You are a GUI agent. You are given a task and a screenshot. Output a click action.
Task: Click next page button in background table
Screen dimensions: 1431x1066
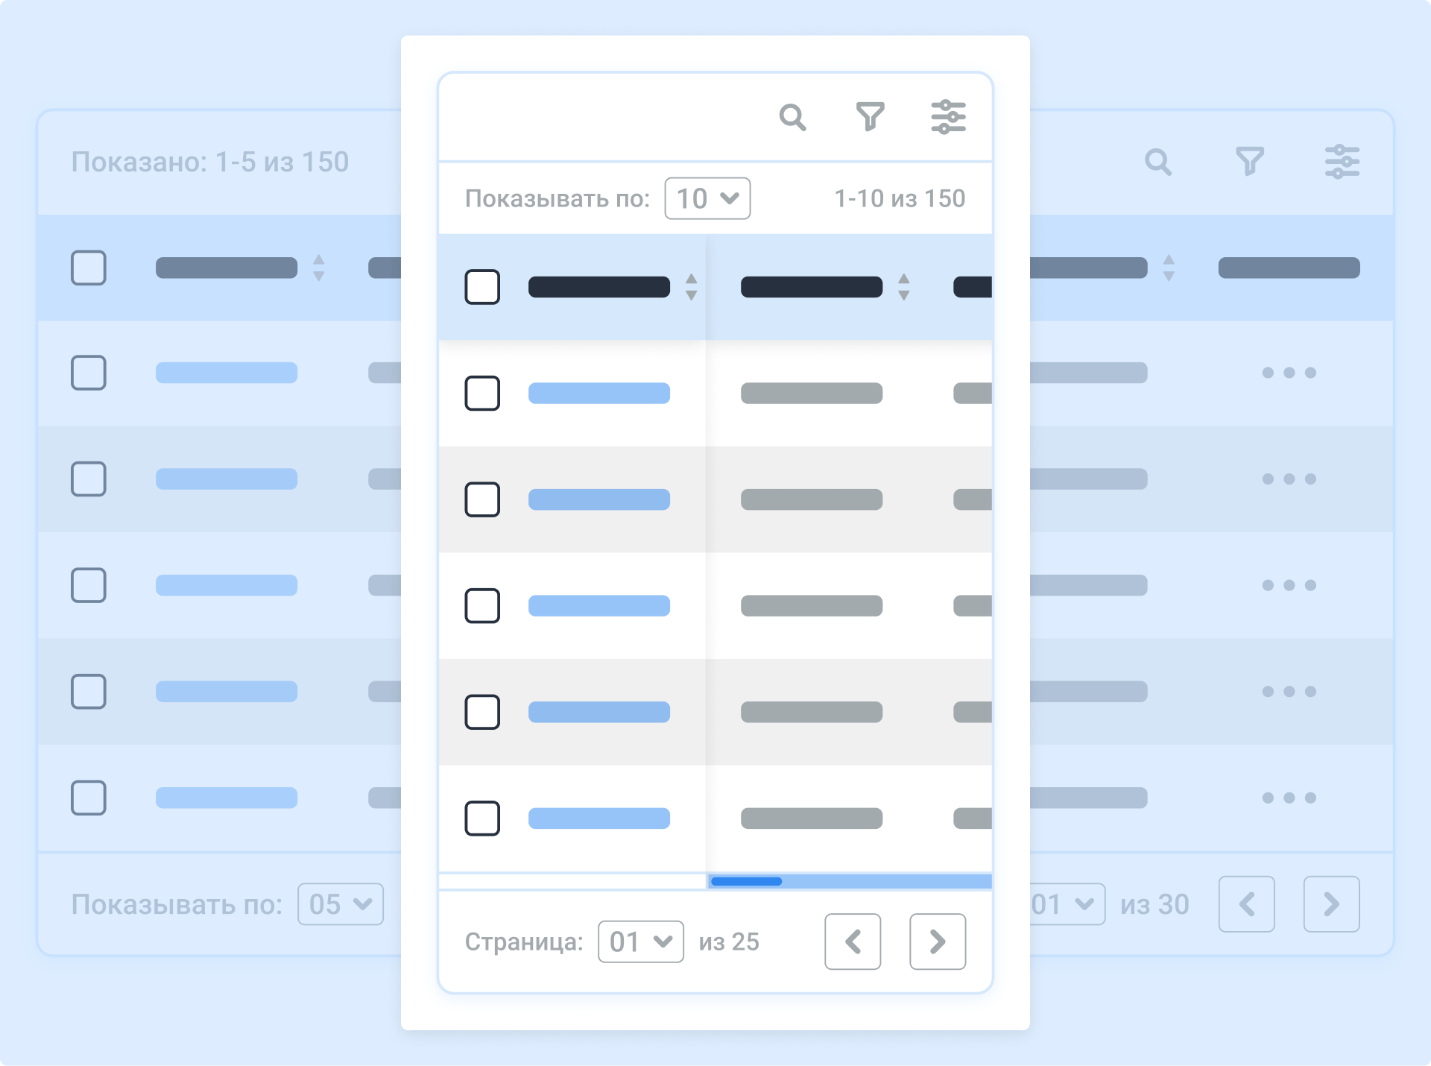tap(1331, 903)
